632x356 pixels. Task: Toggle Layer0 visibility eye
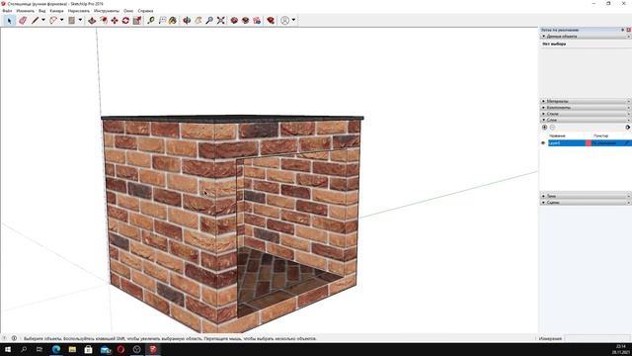pos(543,143)
